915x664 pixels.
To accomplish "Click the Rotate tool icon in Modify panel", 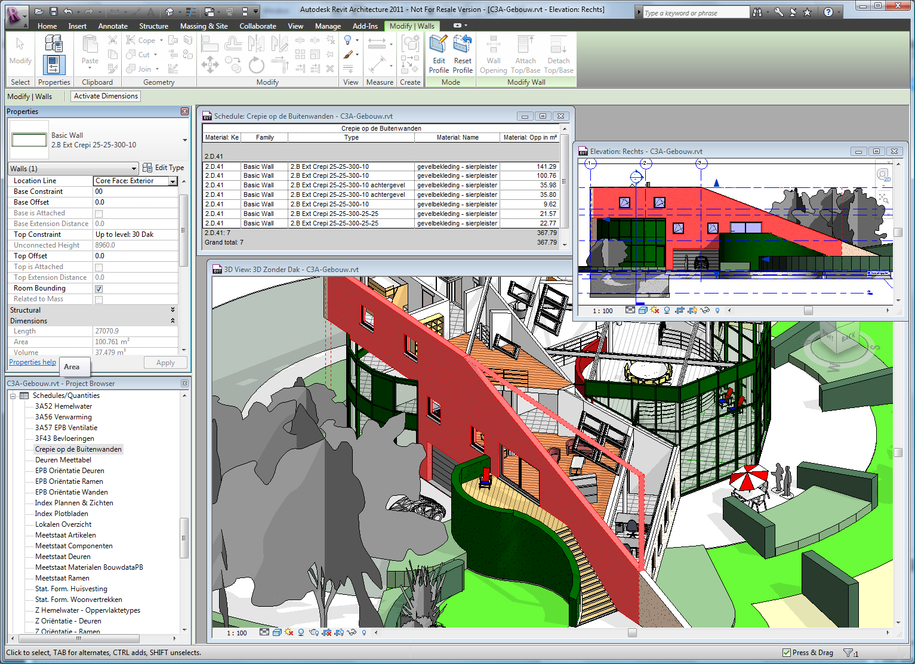I will [x=257, y=64].
